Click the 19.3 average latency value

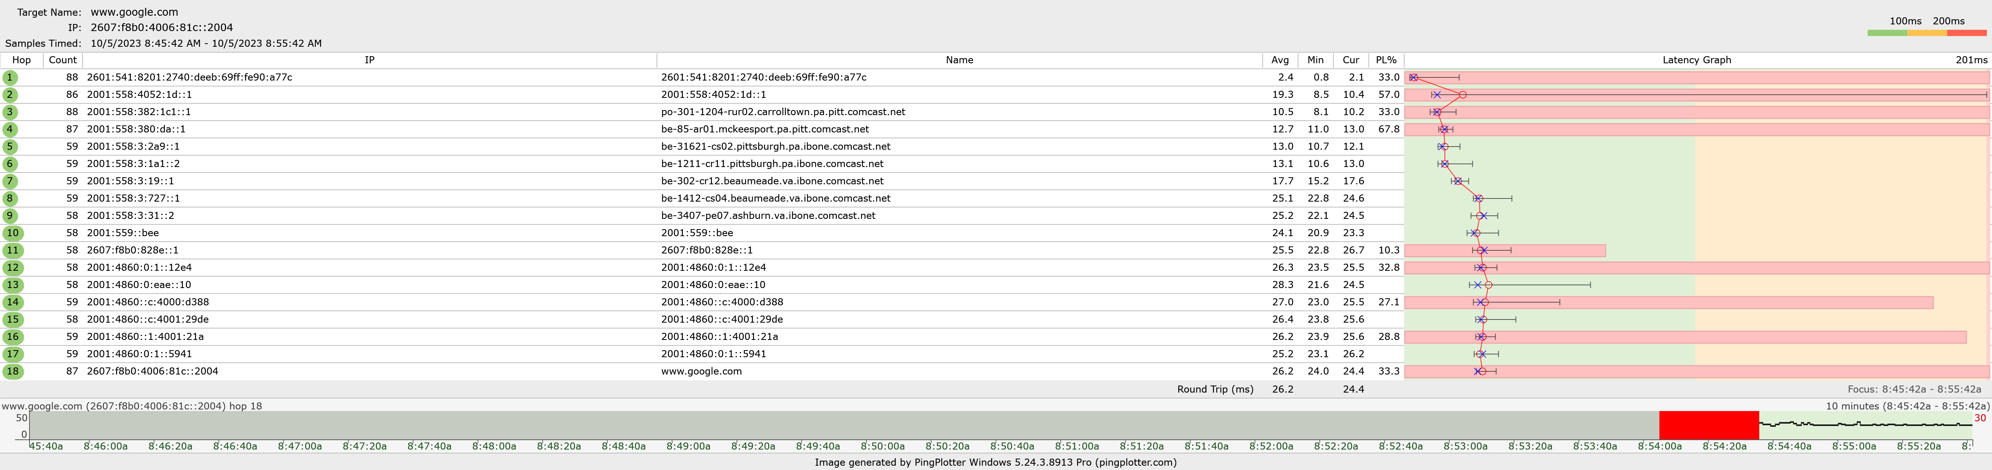click(1282, 94)
